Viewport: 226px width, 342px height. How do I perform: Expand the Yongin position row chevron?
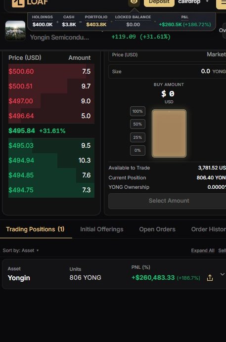(223, 274)
